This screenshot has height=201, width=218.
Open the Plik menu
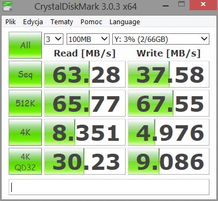point(11,22)
